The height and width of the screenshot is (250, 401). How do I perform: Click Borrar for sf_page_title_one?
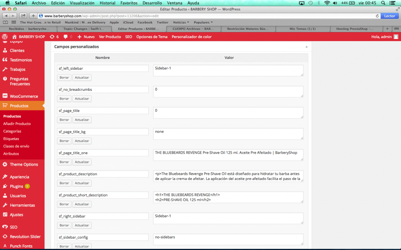(x=64, y=162)
